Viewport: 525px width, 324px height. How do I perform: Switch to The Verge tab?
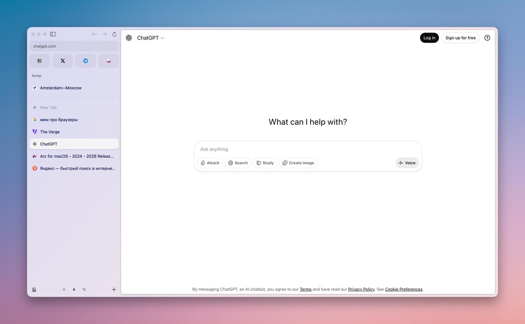click(74, 132)
